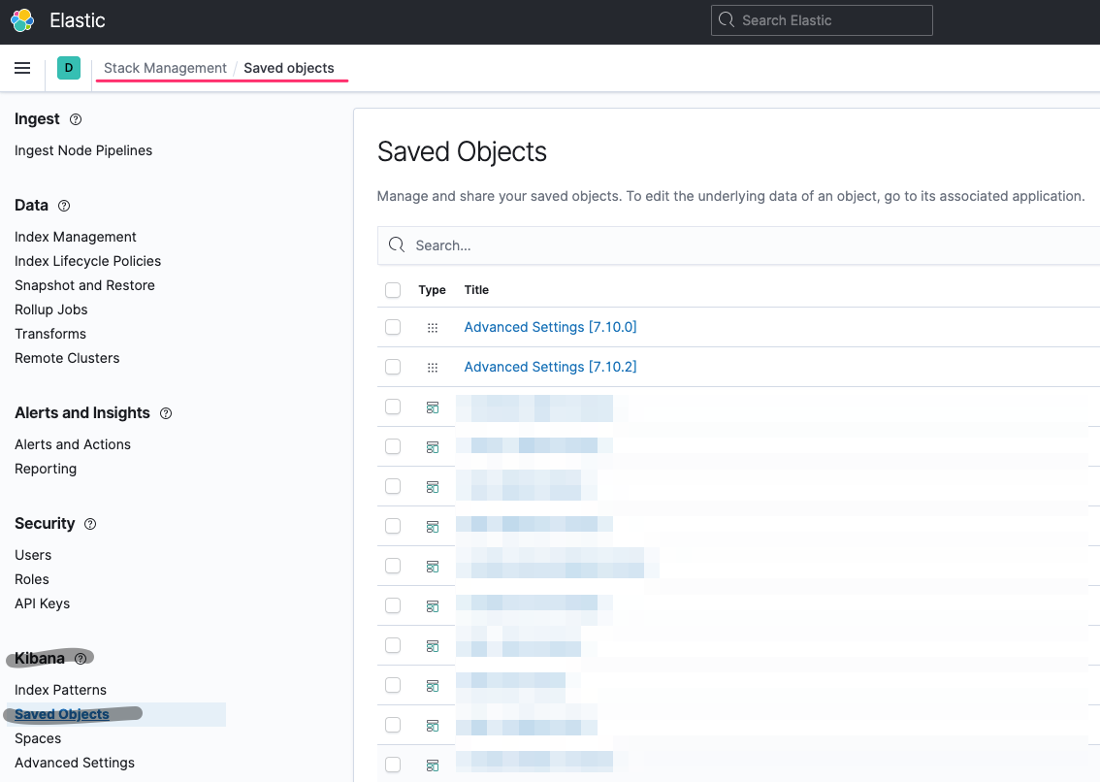Open help beside the Ingest section heading
Screen dimensions: 1100x782
[76, 119]
